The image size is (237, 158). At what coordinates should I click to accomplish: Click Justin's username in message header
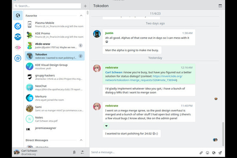[109, 33]
